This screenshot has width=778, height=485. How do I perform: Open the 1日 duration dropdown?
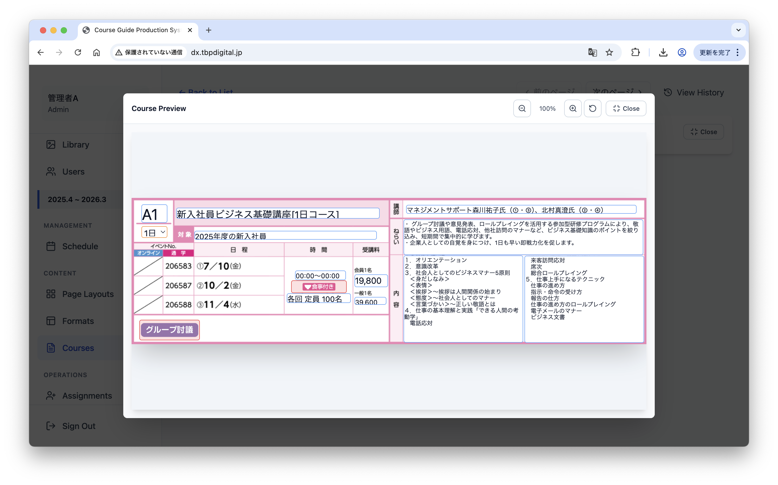154,232
